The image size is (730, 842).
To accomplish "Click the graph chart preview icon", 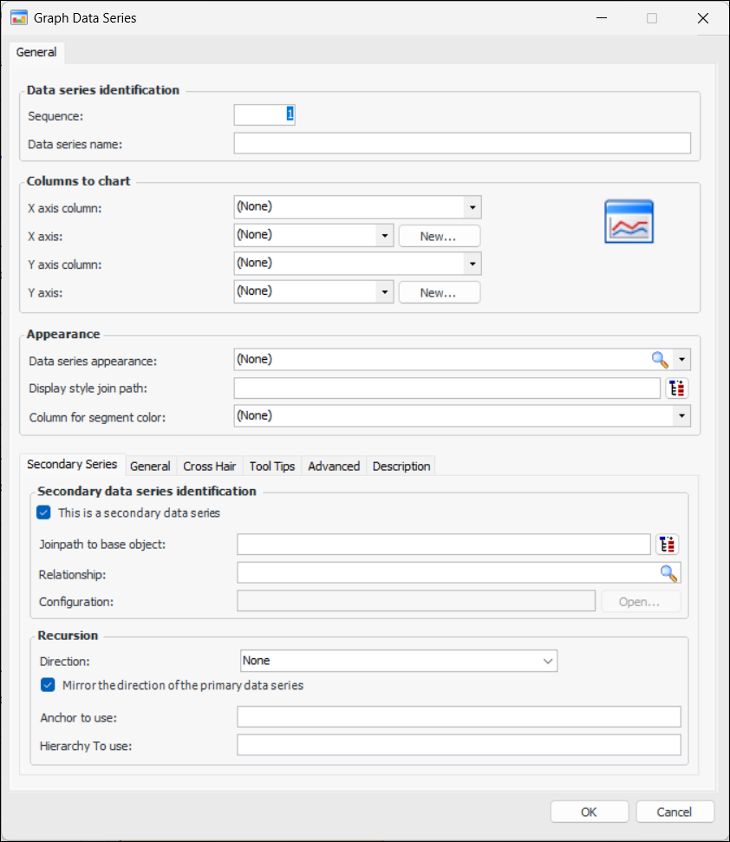I will click(629, 222).
